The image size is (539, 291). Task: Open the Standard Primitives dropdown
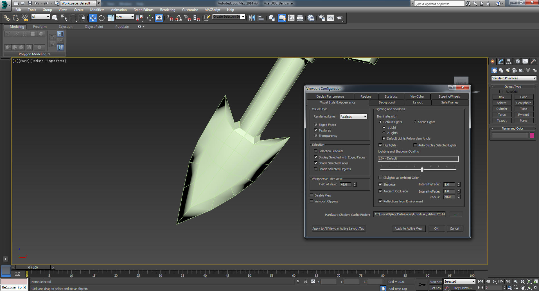(513, 78)
